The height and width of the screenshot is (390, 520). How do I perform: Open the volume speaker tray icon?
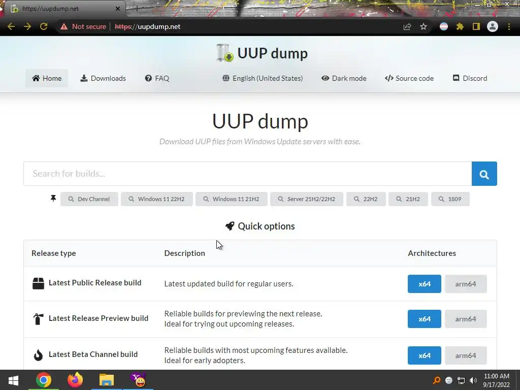tap(473, 380)
